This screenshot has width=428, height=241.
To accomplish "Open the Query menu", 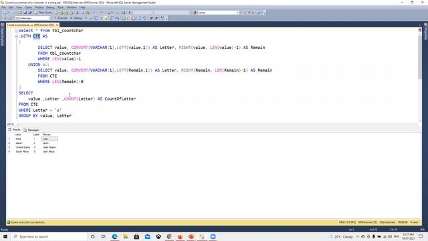I will pos(28,7).
